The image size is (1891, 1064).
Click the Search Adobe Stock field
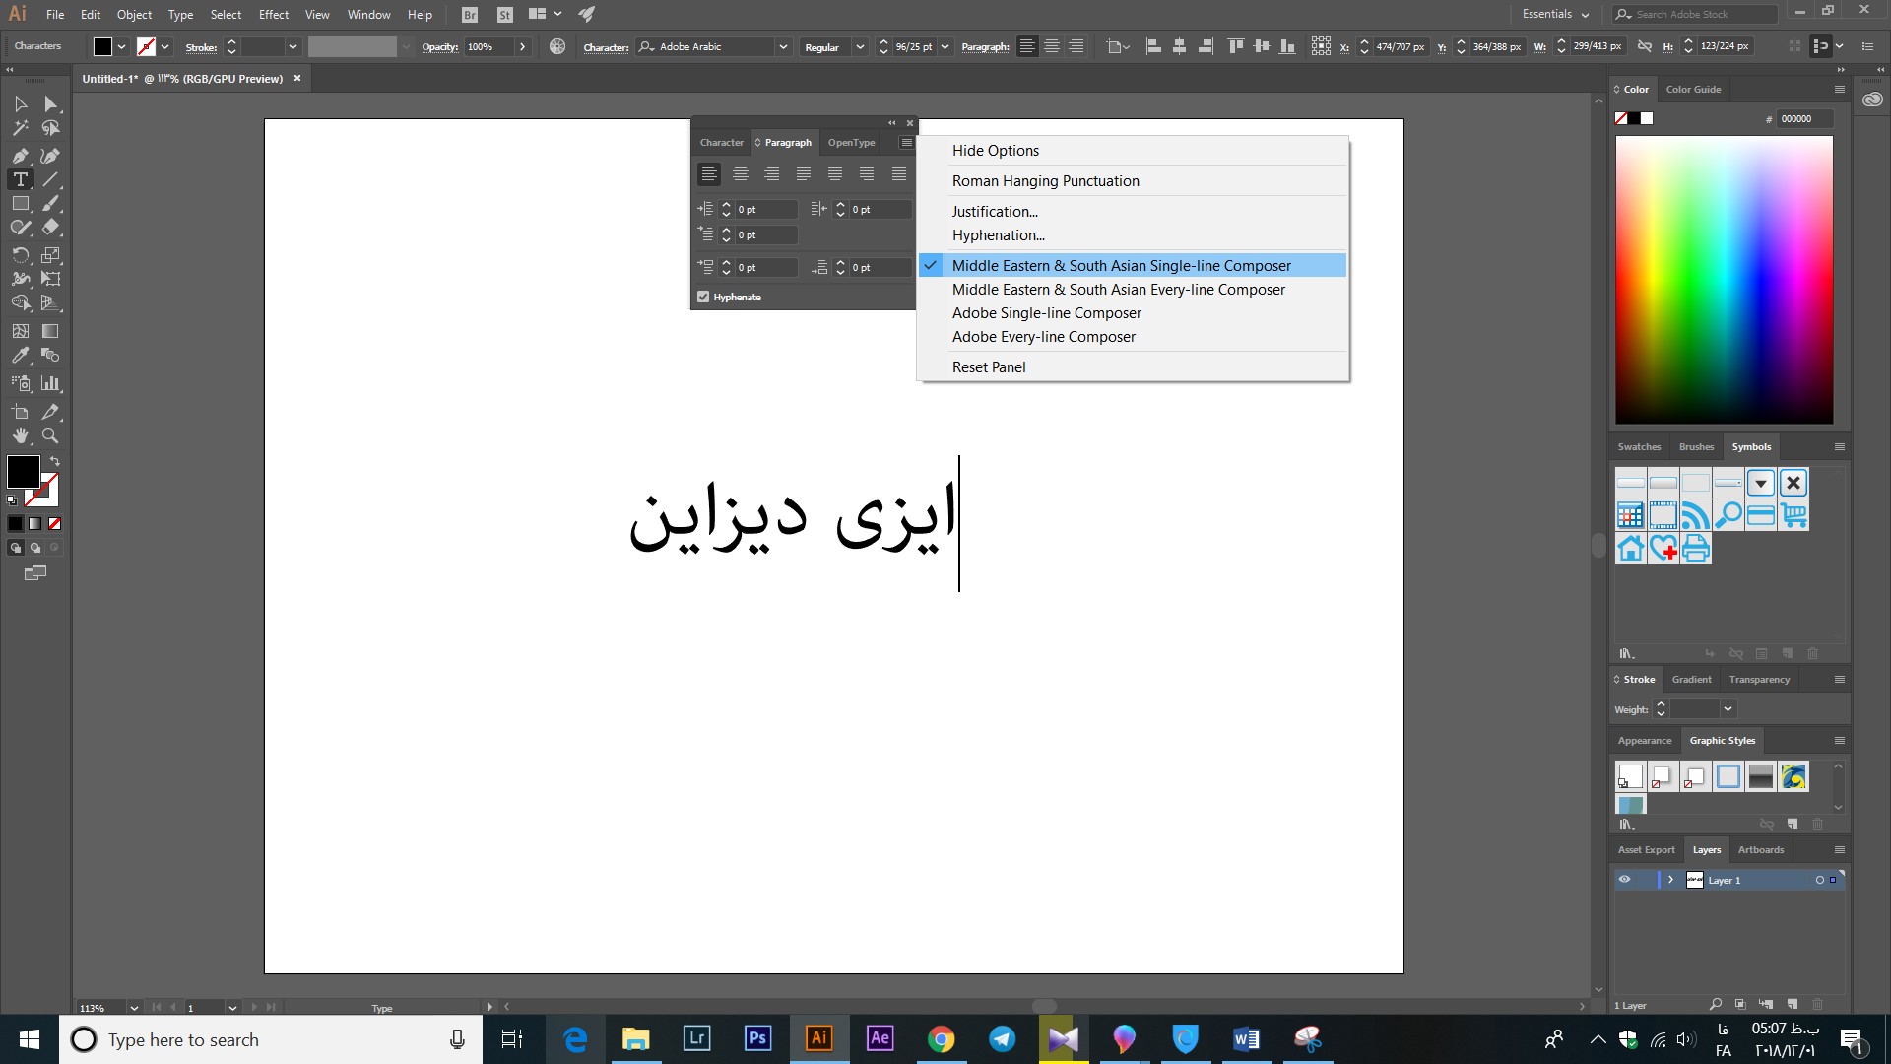coord(1694,14)
